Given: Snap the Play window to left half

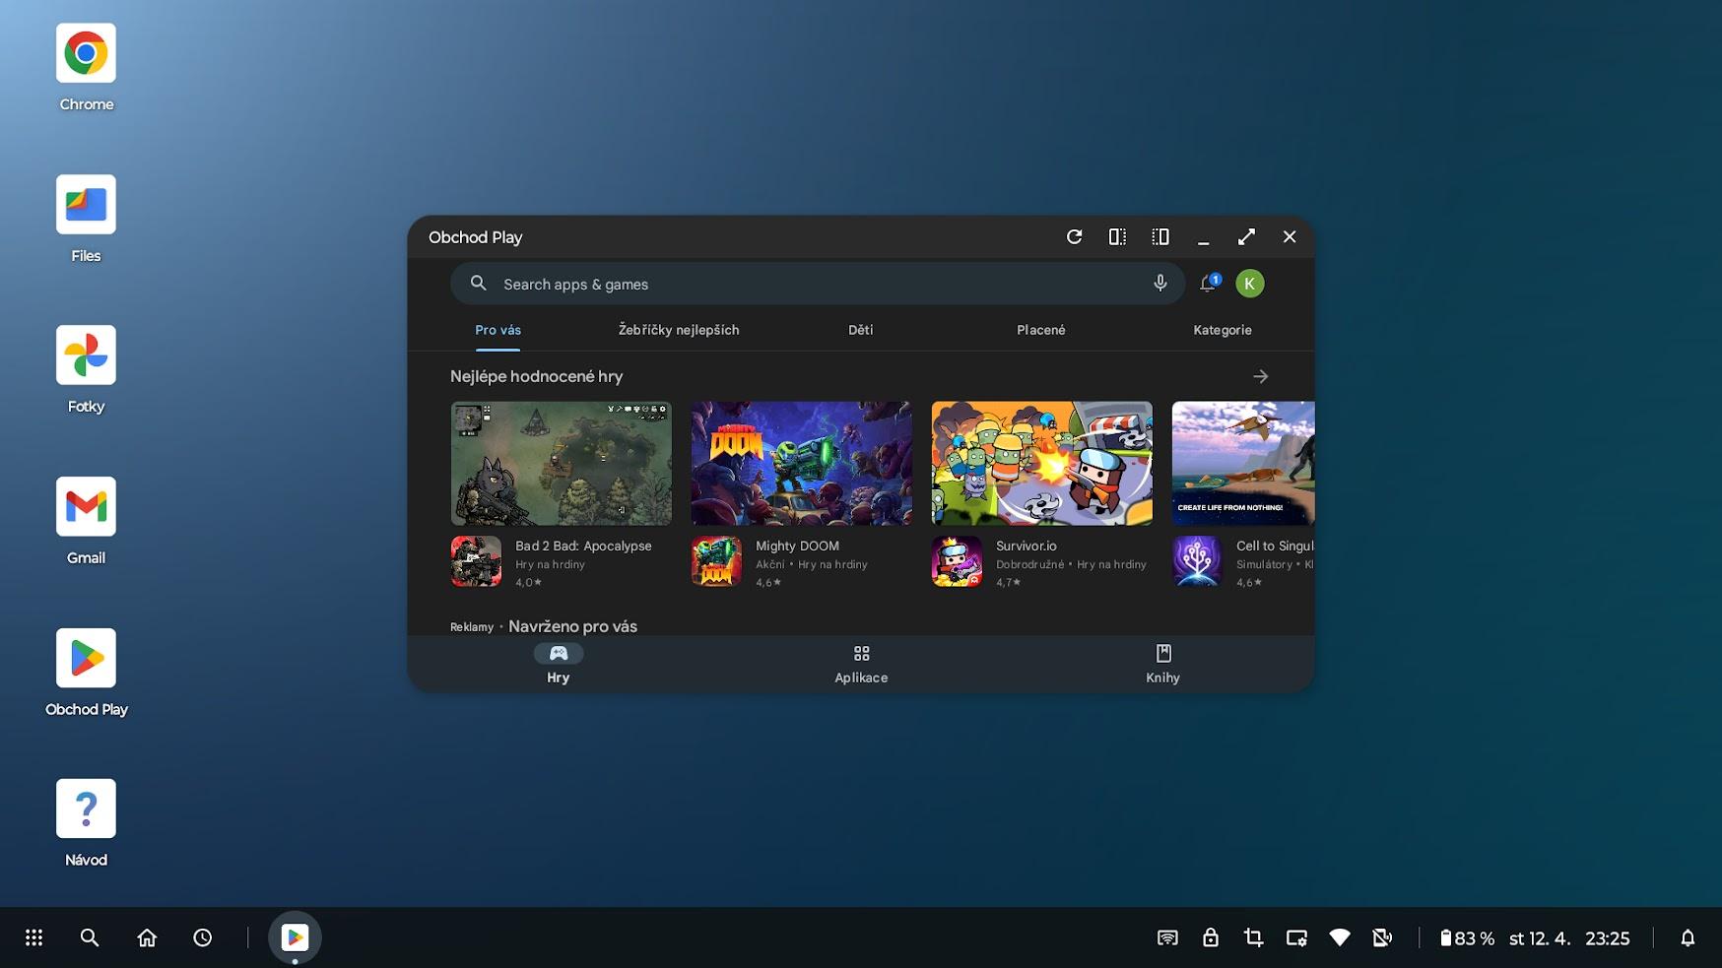Looking at the screenshot, I should (x=1117, y=236).
